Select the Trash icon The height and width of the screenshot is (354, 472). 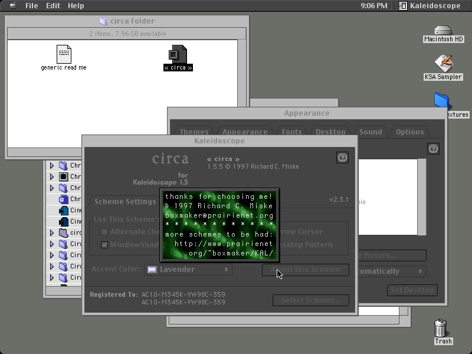pyautogui.click(x=440, y=328)
